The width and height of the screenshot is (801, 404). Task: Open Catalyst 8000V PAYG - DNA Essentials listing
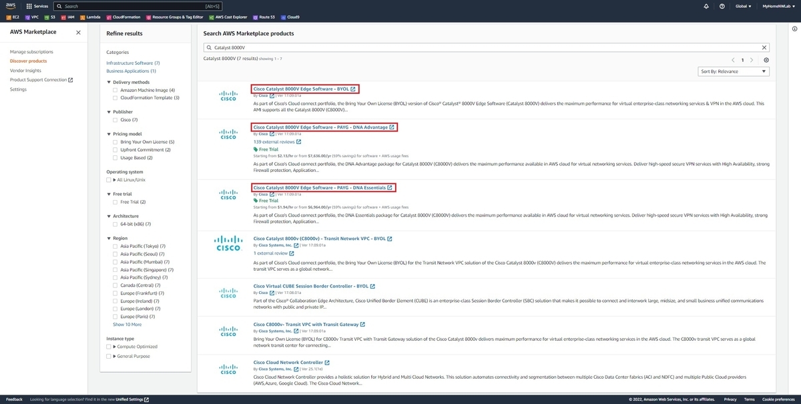[323, 188]
